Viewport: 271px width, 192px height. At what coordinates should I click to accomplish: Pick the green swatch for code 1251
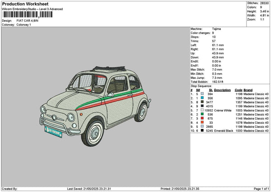(202, 114)
